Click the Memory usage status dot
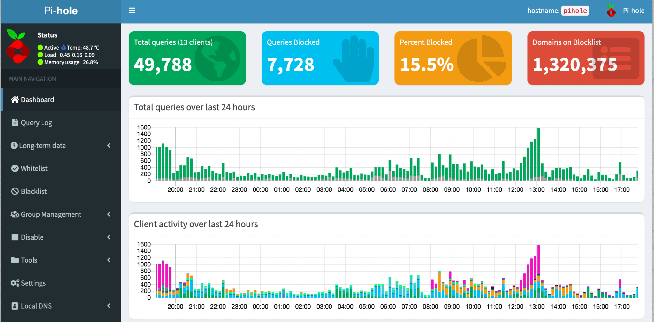This screenshot has width=654, height=322. point(40,62)
